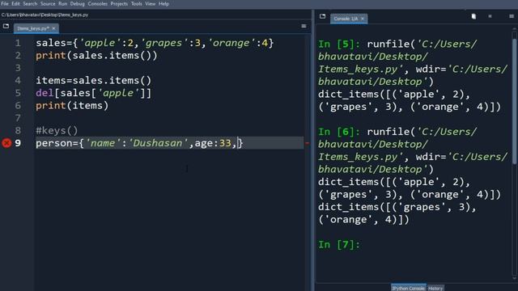Click empty line 7 in the editor
The width and height of the screenshot is (518, 291).
(x=168, y=118)
